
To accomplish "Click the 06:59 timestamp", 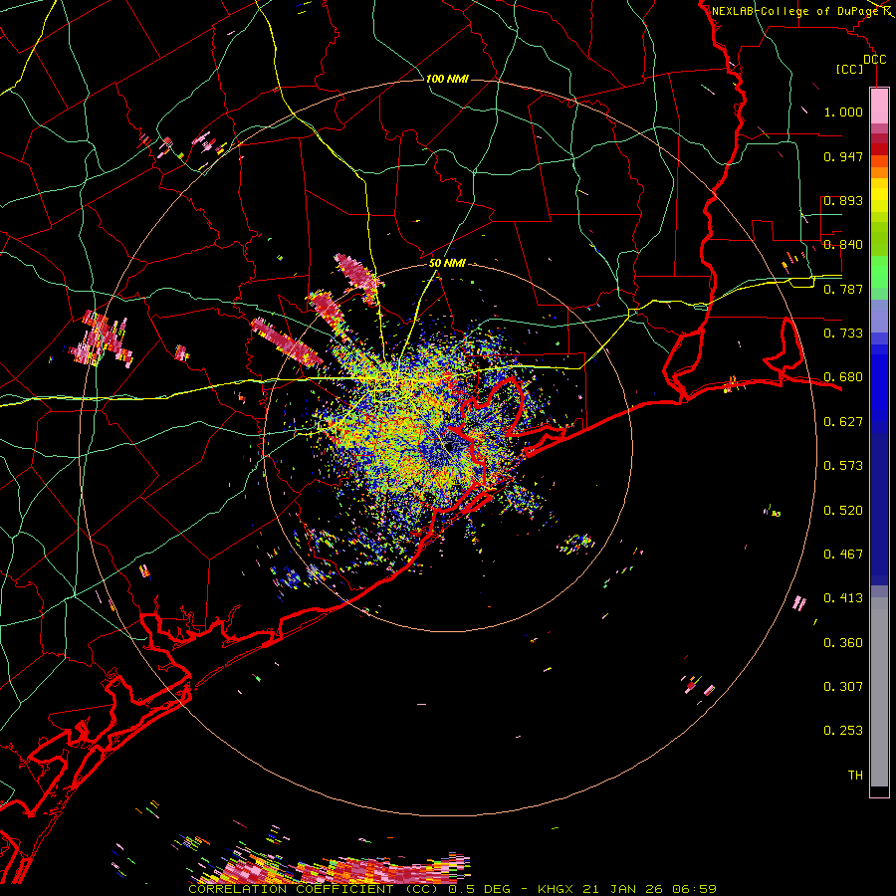I will (697, 889).
